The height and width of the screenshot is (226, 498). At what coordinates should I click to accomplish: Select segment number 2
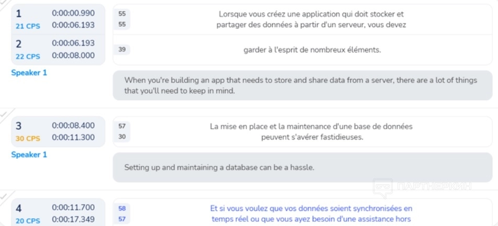(x=19, y=44)
